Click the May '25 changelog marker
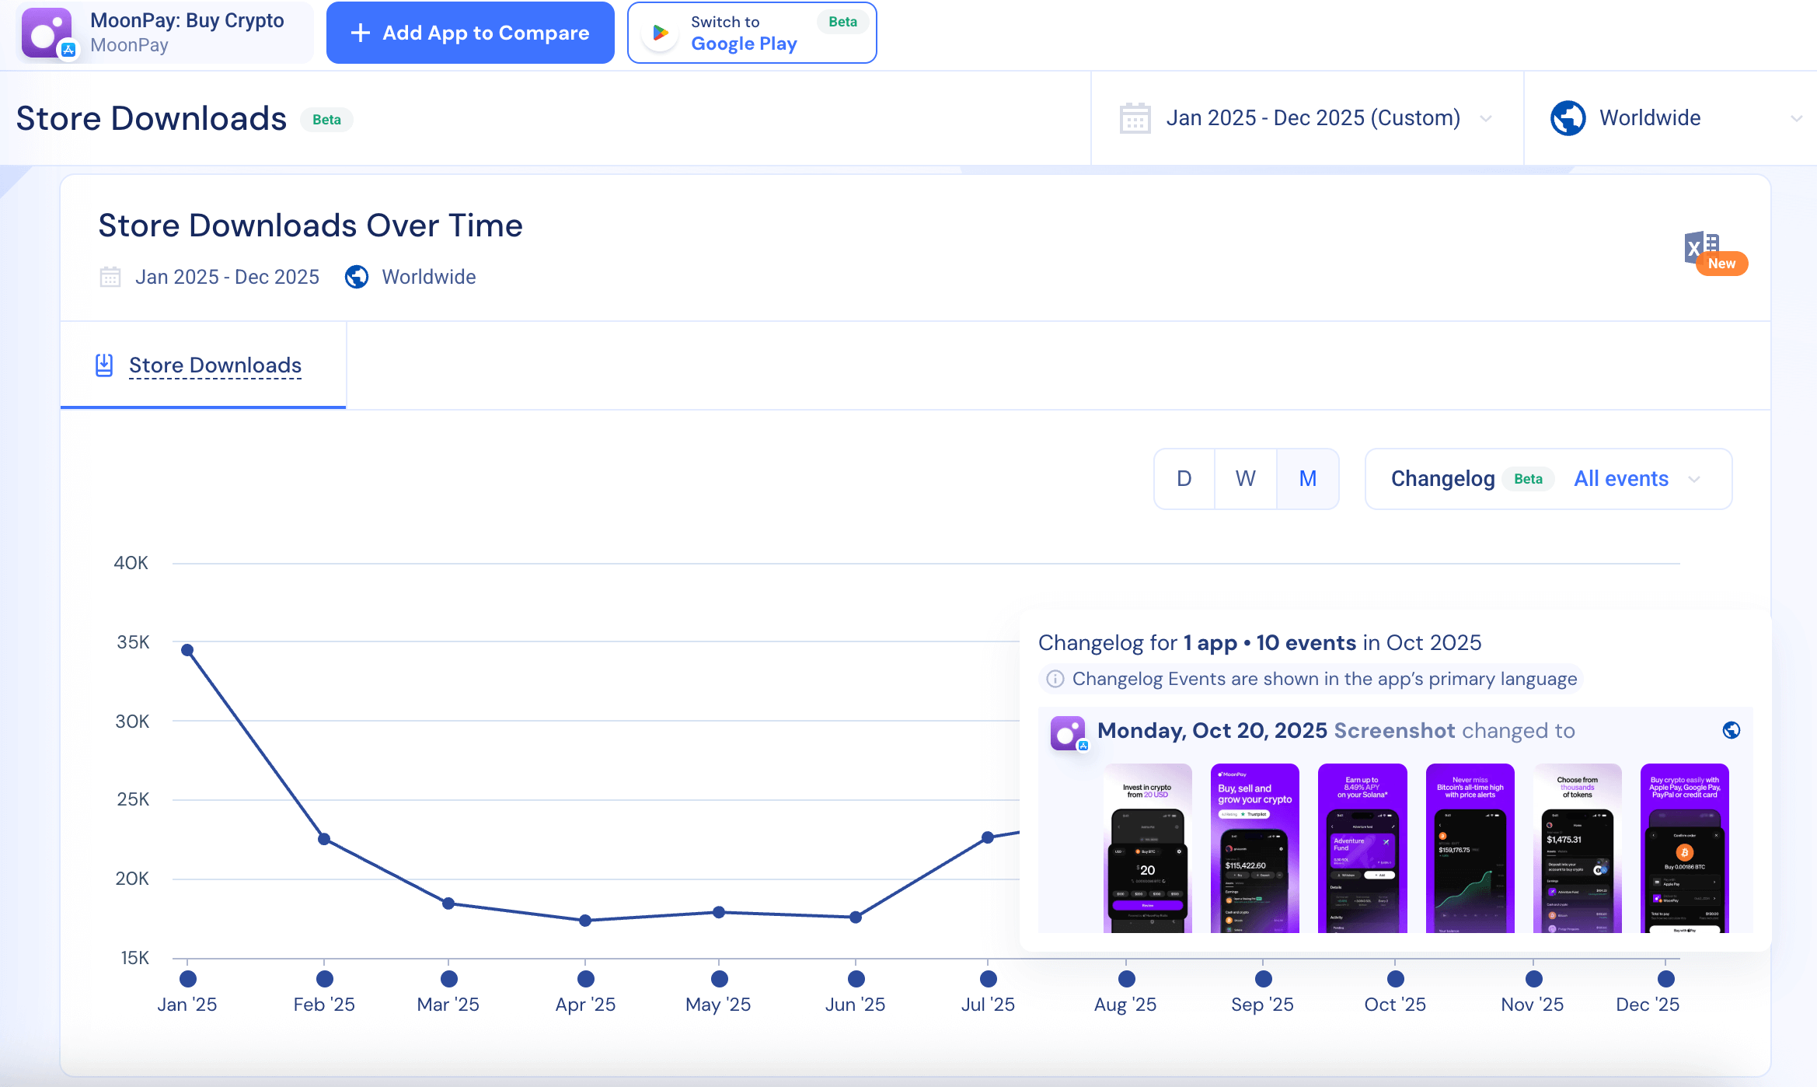1817x1087 pixels. click(x=719, y=978)
